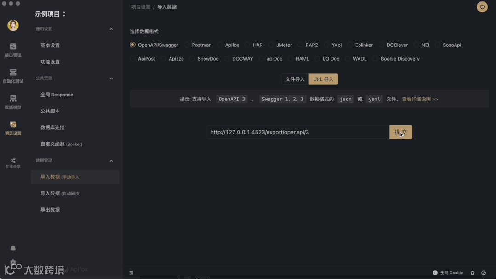Open 导入数据 (手动导入) item
The width and height of the screenshot is (496, 279).
75,177
